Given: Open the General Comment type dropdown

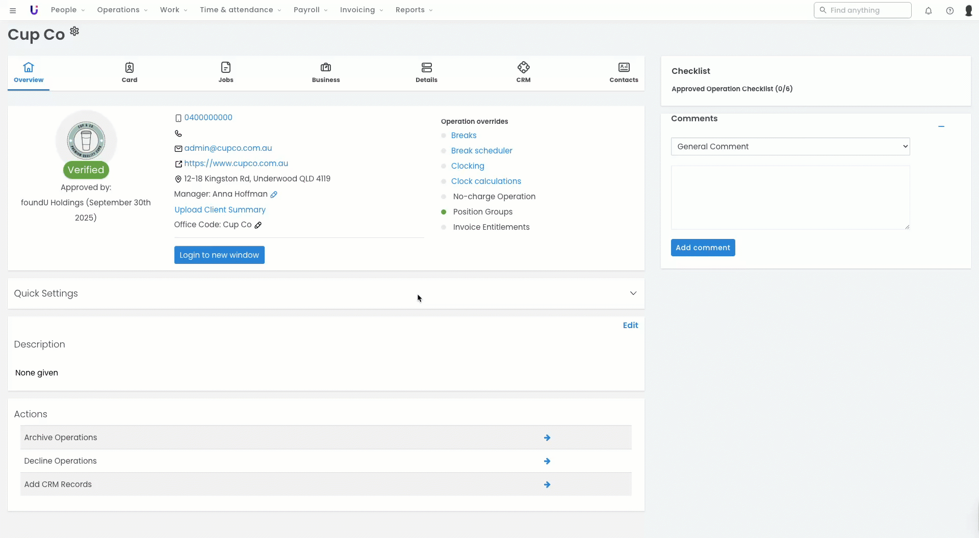Looking at the screenshot, I should (790, 147).
